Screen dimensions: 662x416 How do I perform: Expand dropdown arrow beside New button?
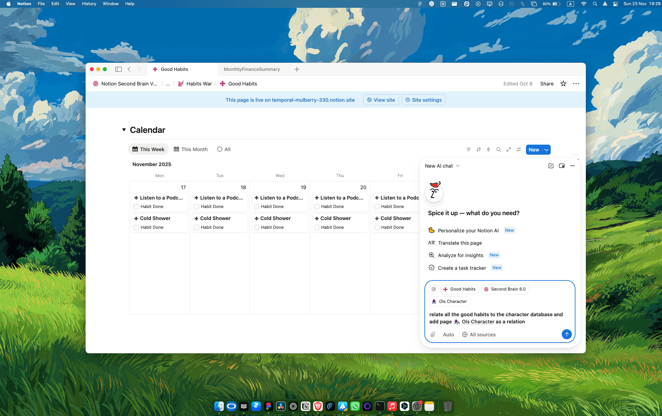pyautogui.click(x=546, y=149)
